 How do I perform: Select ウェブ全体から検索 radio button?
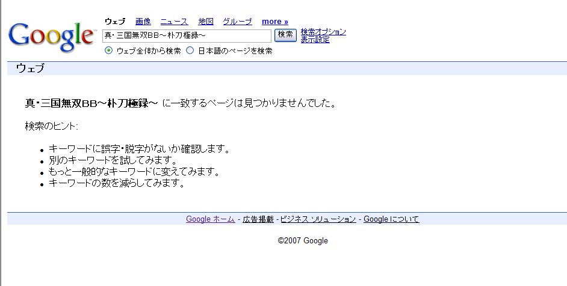point(108,50)
